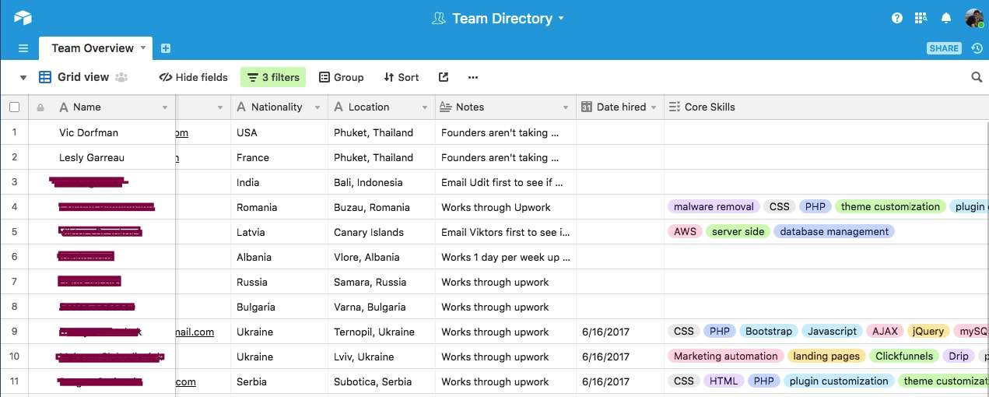Image resolution: width=989 pixels, height=397 pixels.
Task: Open the Notes column dropdown arrow
Action: [565, 107]
